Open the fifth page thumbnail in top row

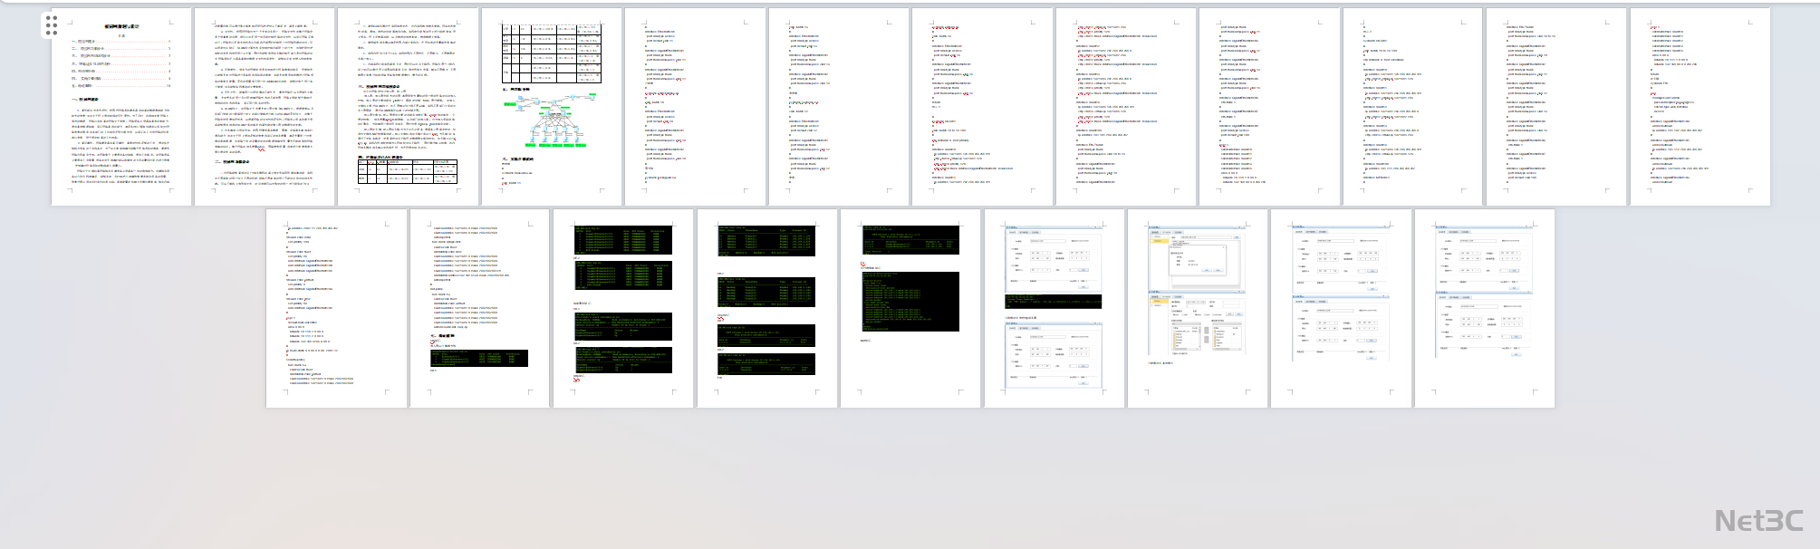point(695,107)
